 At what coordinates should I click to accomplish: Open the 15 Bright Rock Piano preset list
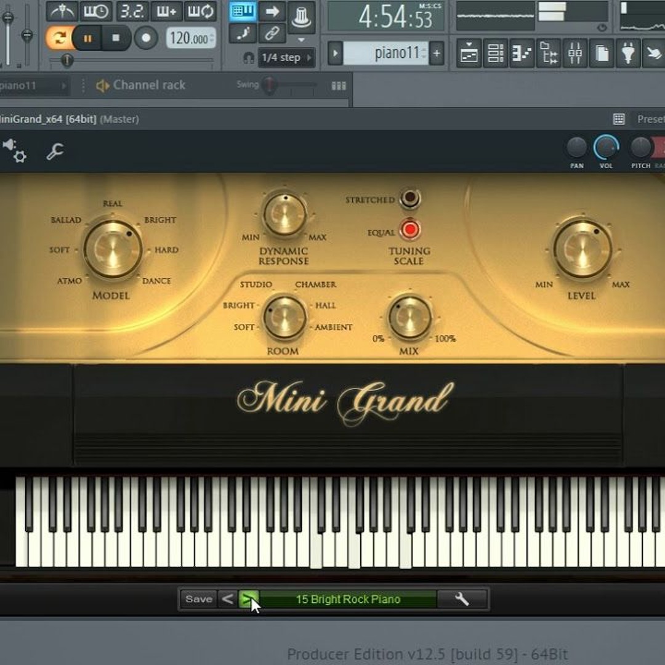click(x=348, y=599)
